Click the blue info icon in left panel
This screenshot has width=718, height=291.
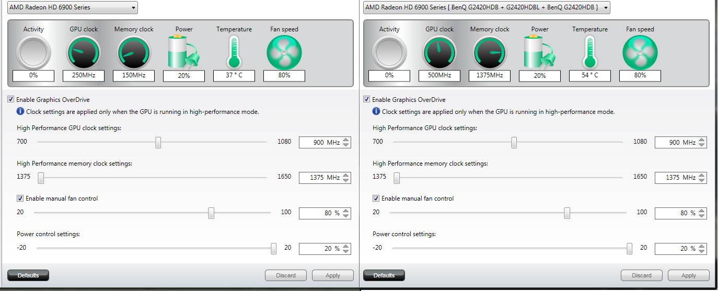(x=20, y=111)
